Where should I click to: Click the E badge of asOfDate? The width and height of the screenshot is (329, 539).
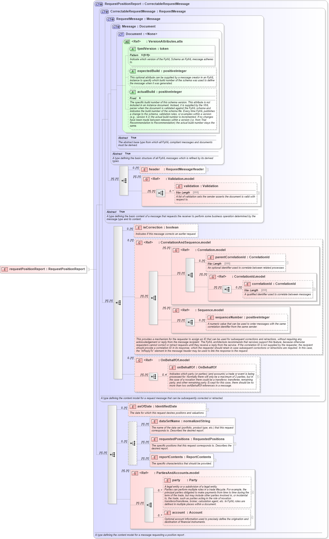coord(133,407)
